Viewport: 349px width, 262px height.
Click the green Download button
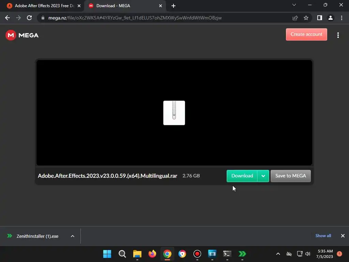(242, 176)
